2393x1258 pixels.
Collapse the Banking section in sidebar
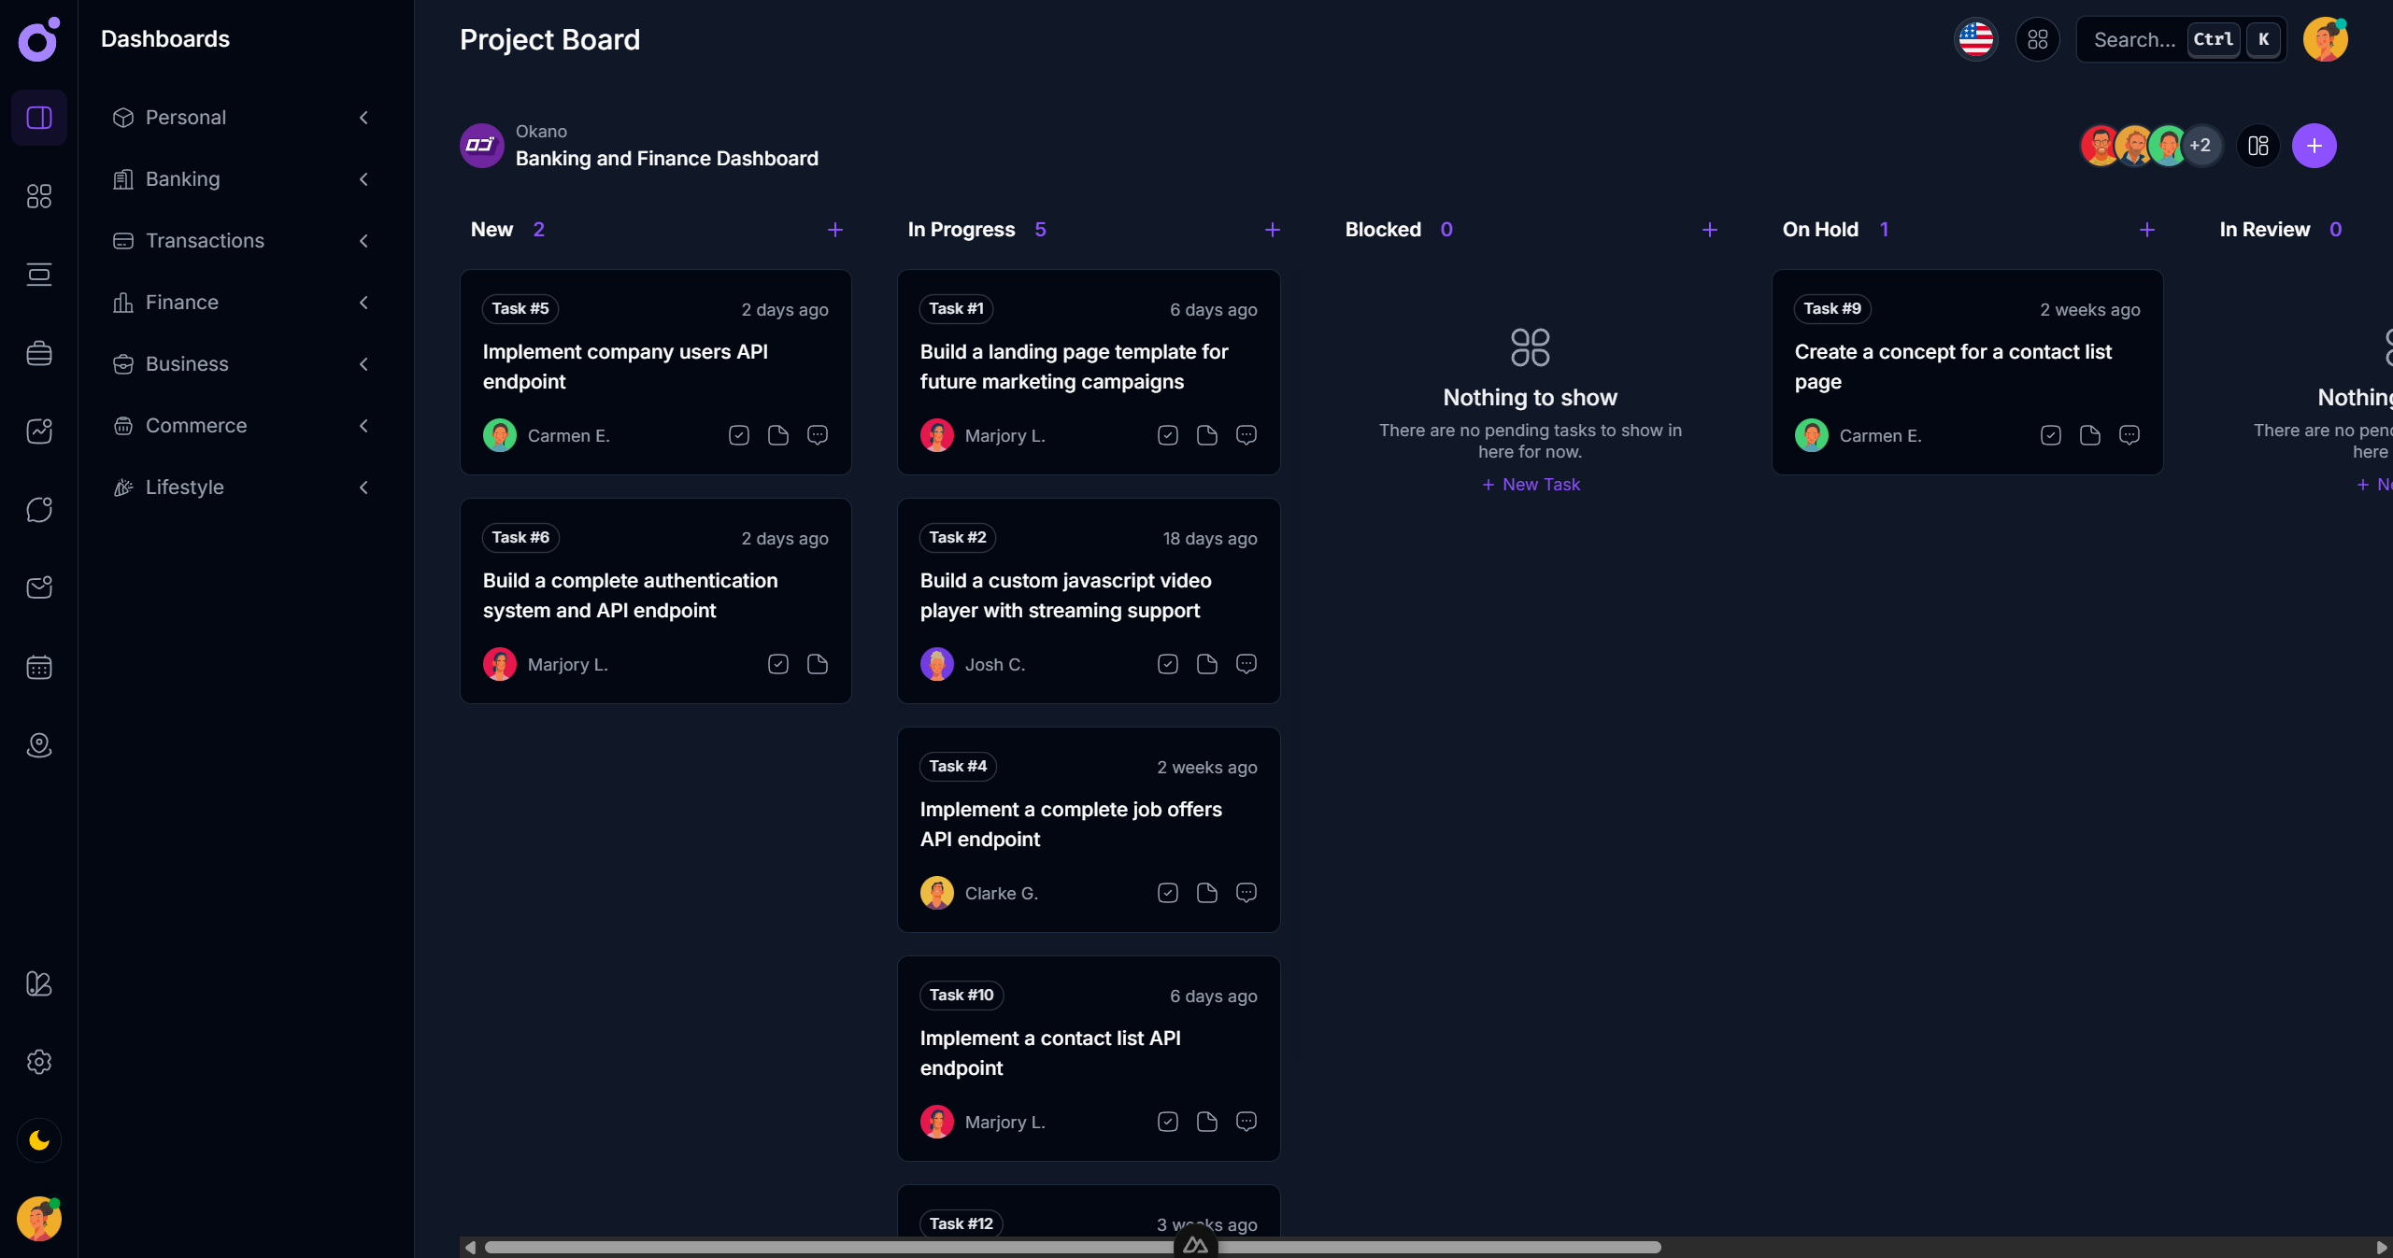(x=363, y=179)
